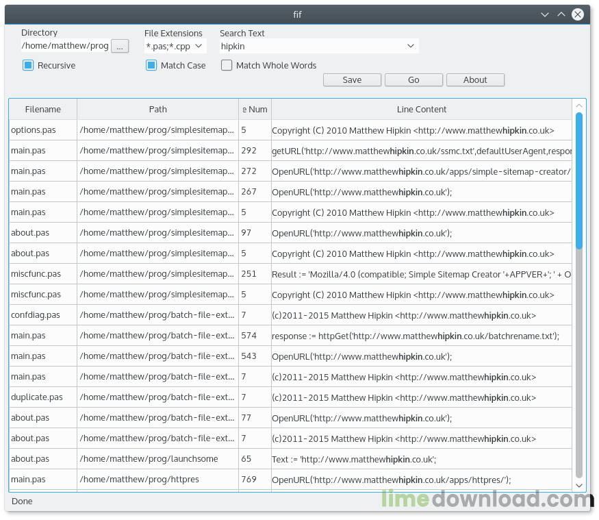
Task: Click the title bar maximize chevron
Action: pyautogui.click(x=561, y=14)
